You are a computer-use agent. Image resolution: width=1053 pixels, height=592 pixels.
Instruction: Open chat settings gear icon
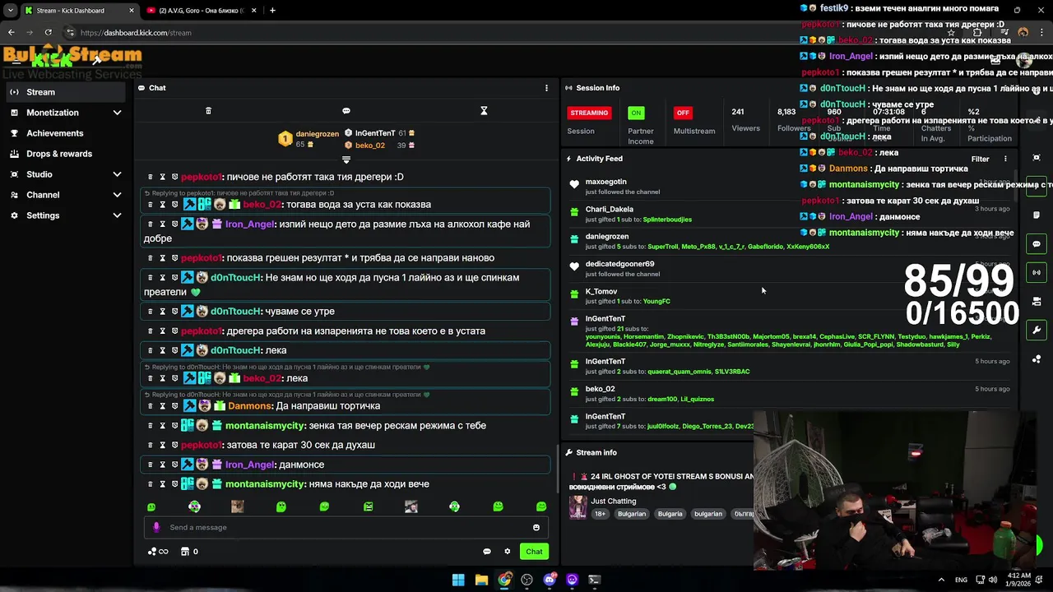[508, 552]
